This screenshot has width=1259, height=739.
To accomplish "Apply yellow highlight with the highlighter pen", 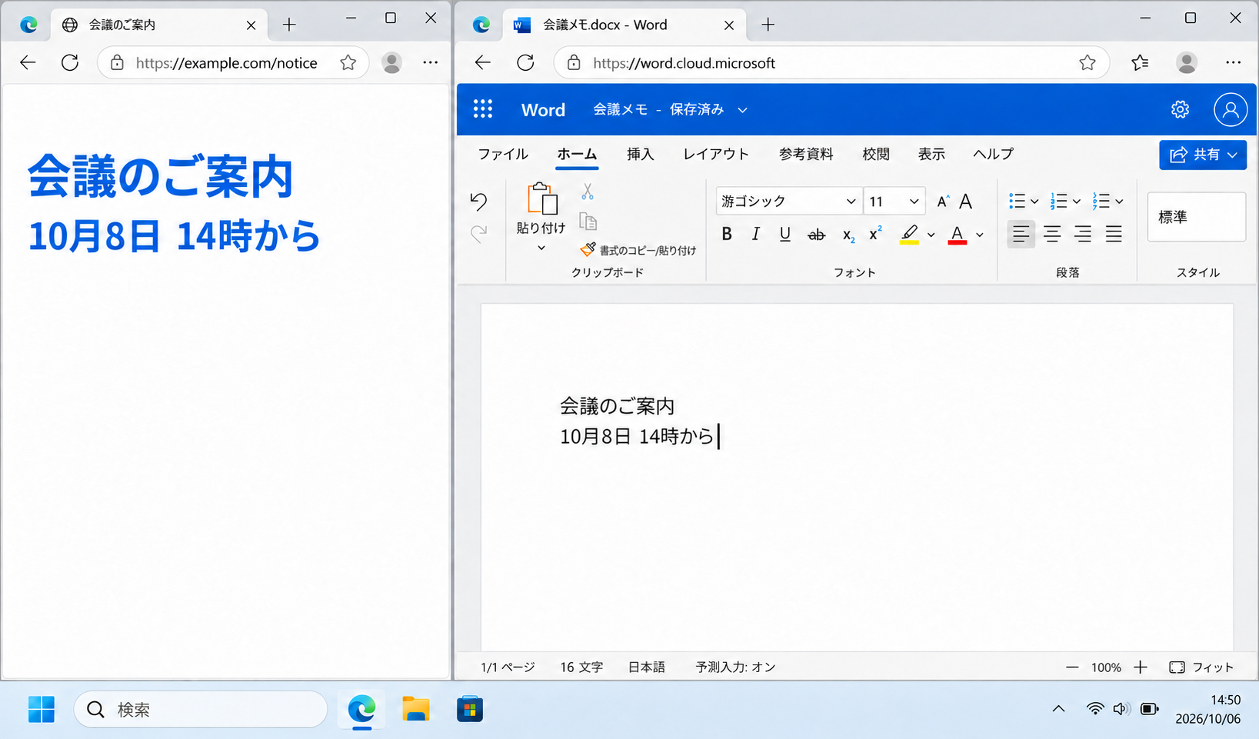I will pos(909,235).
